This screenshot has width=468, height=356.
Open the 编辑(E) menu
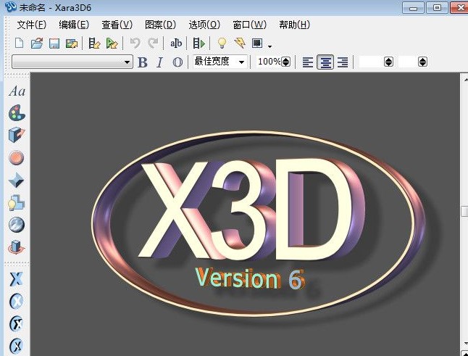pos(74,25)
